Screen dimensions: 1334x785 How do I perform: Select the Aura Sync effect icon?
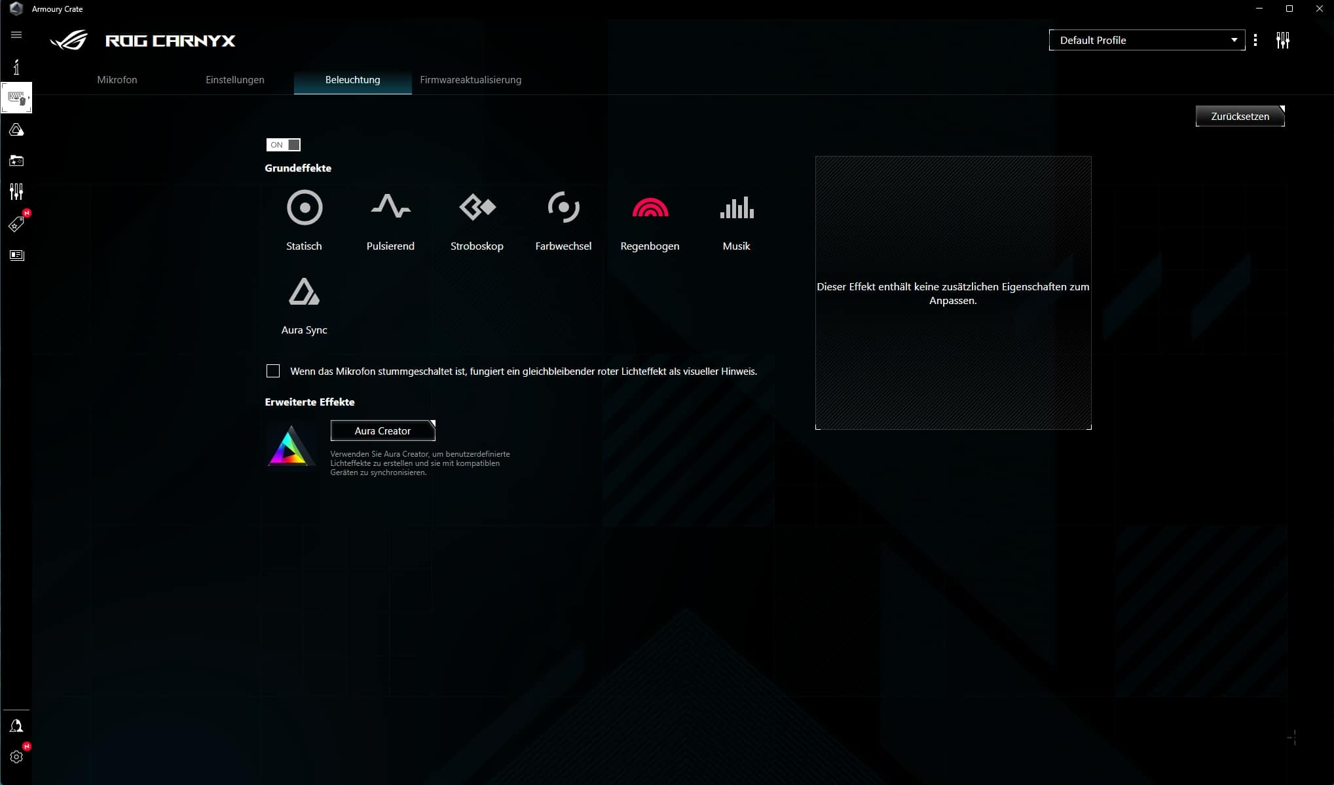tap(304, 292)
